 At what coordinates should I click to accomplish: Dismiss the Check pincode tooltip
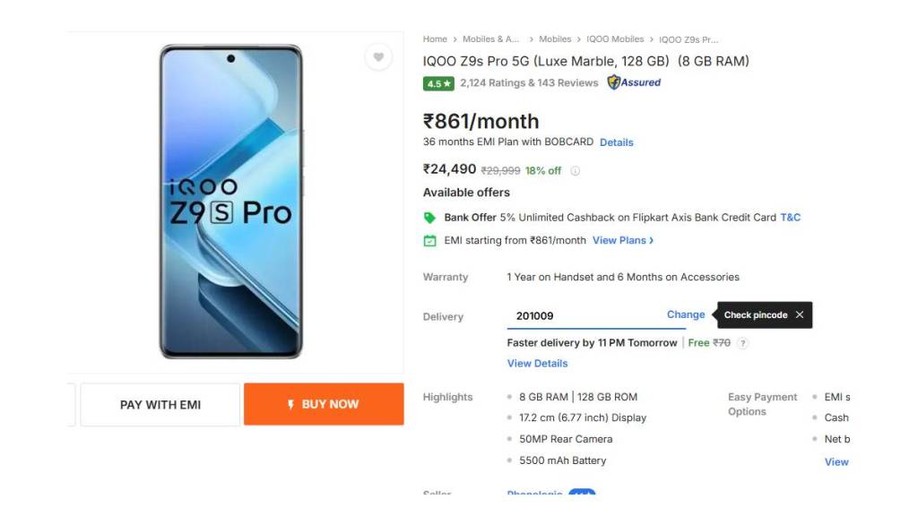[799, 315]
